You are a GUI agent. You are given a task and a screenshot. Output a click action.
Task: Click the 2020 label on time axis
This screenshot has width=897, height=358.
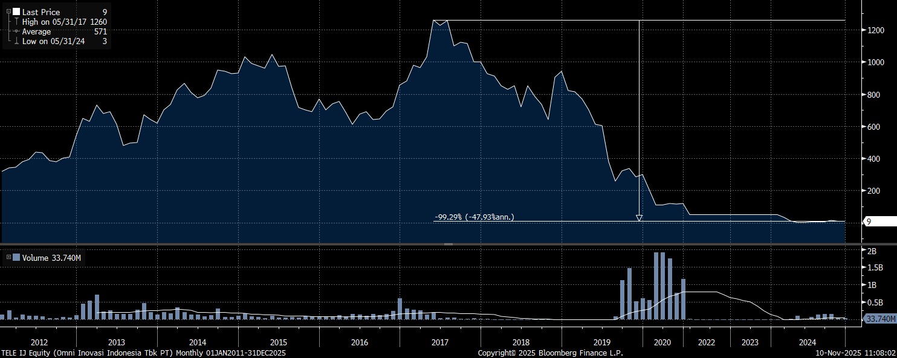pos(662,342)
